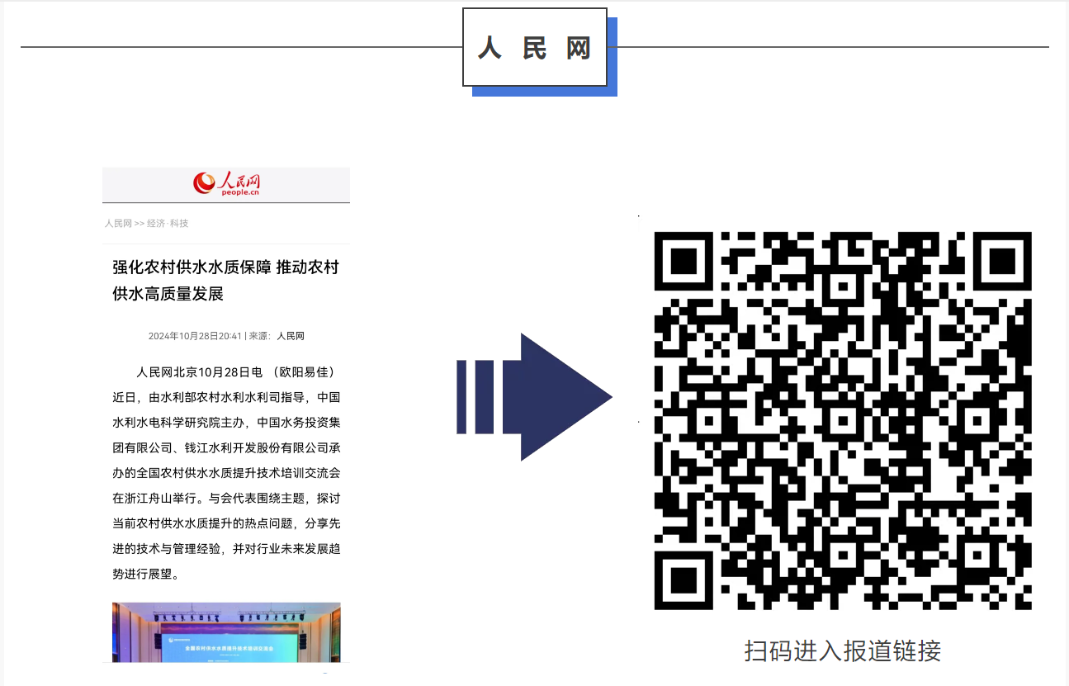Click the dark blue arrowhead pointing right
Screen dimensions: 1069x686
[x=561, y=397]
